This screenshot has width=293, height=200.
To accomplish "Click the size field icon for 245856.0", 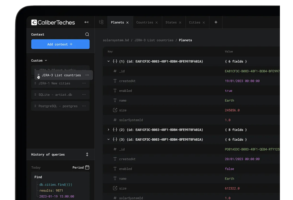I will [x=115, y=110].
